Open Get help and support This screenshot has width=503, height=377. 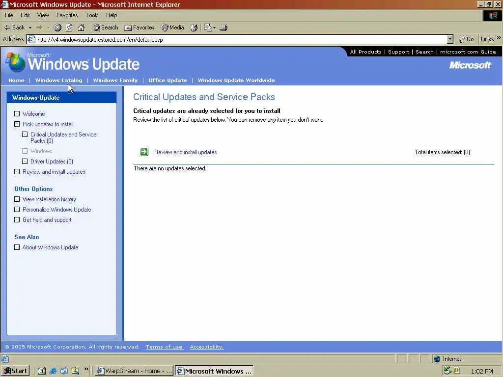[x=47, y=219]
